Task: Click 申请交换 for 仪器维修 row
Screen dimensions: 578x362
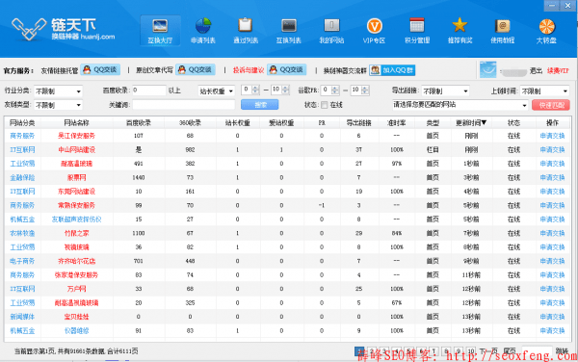Action: pos(552,330)
